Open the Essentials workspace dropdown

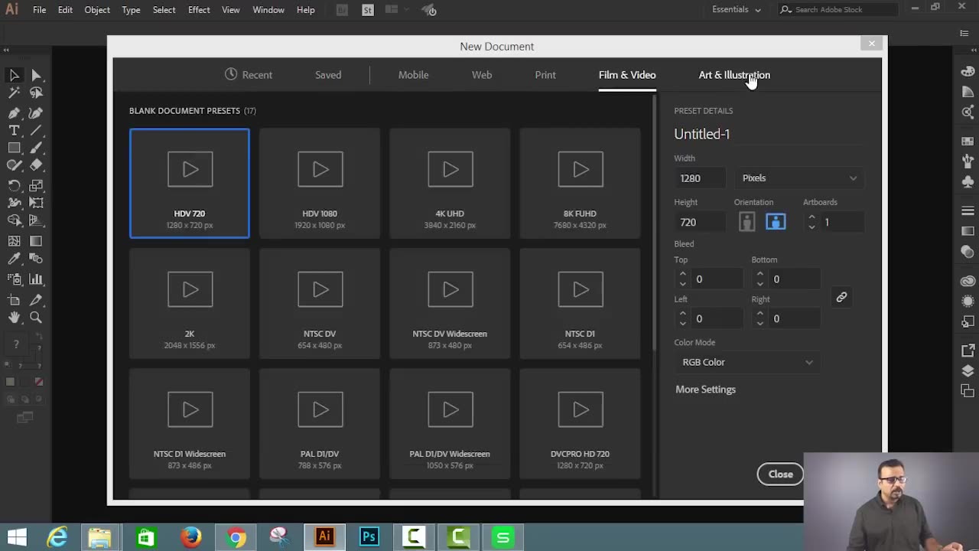click(737, 9)
